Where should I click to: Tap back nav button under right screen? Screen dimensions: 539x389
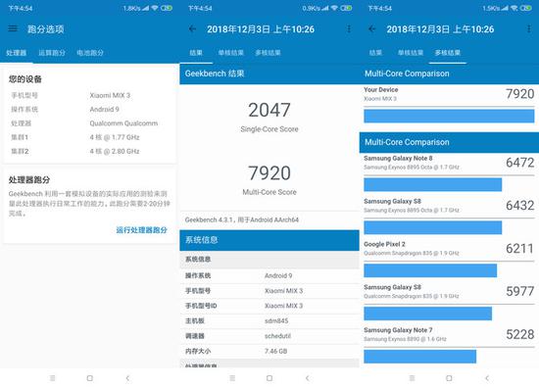487,378
